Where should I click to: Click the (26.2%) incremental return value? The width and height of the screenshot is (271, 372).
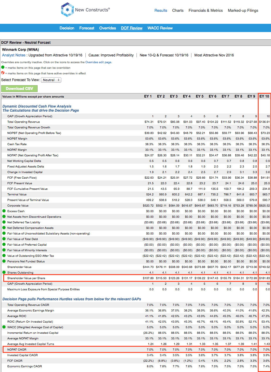(x=148, y=333)
